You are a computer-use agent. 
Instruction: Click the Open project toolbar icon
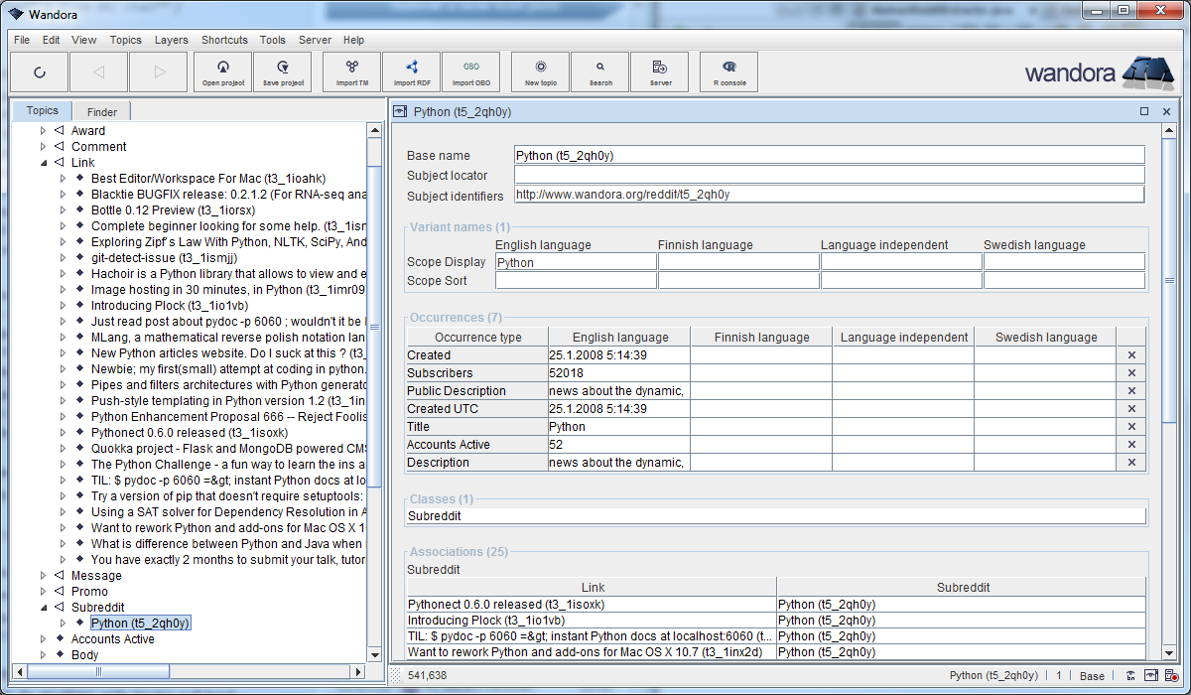pyautogui.click(x=223, y=71)
